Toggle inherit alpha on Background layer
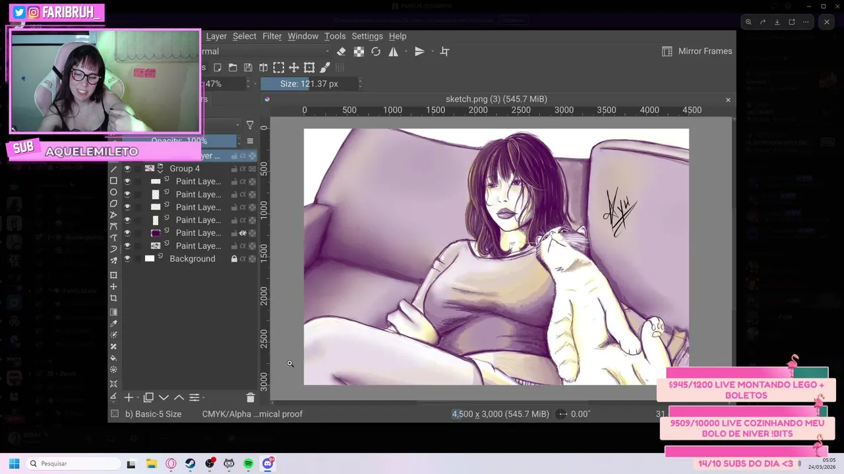Image resolution: width=844 pixels, height=474 pixels. point(243,259)
